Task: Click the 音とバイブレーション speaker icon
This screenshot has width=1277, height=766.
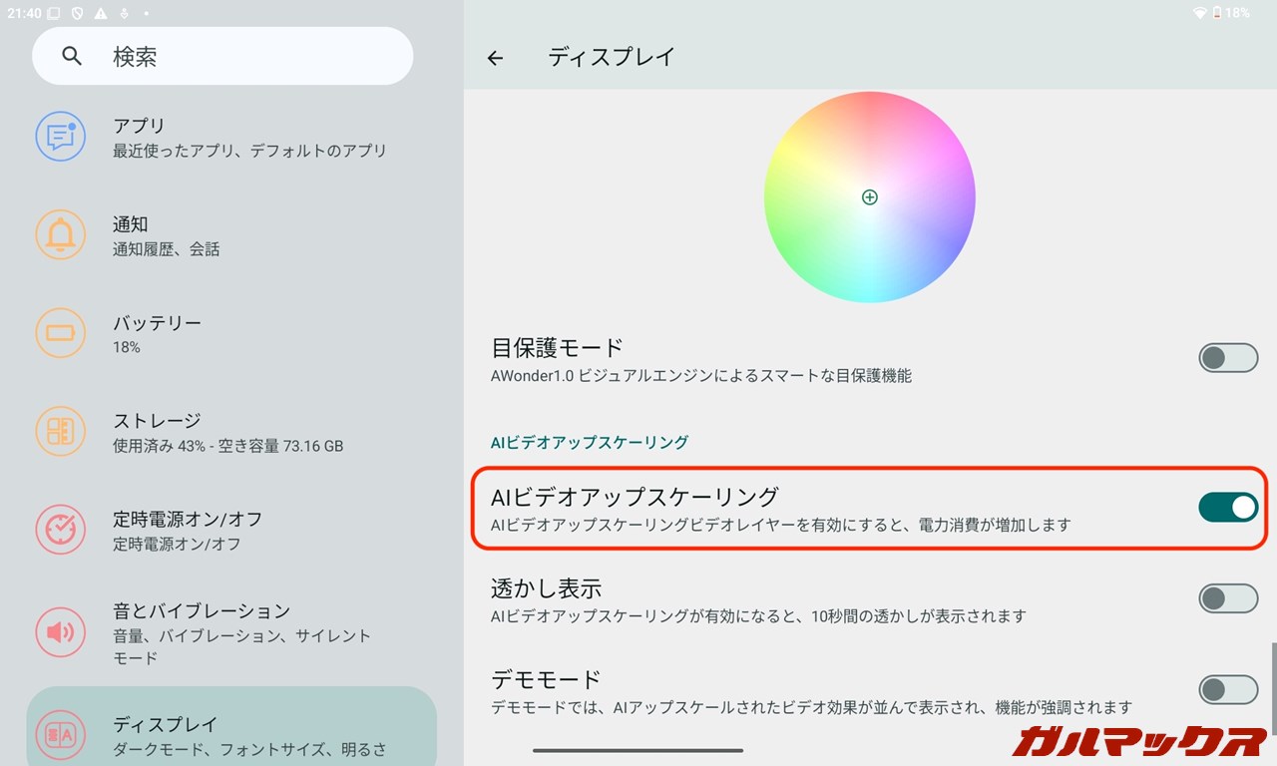Action: (61, 632)
